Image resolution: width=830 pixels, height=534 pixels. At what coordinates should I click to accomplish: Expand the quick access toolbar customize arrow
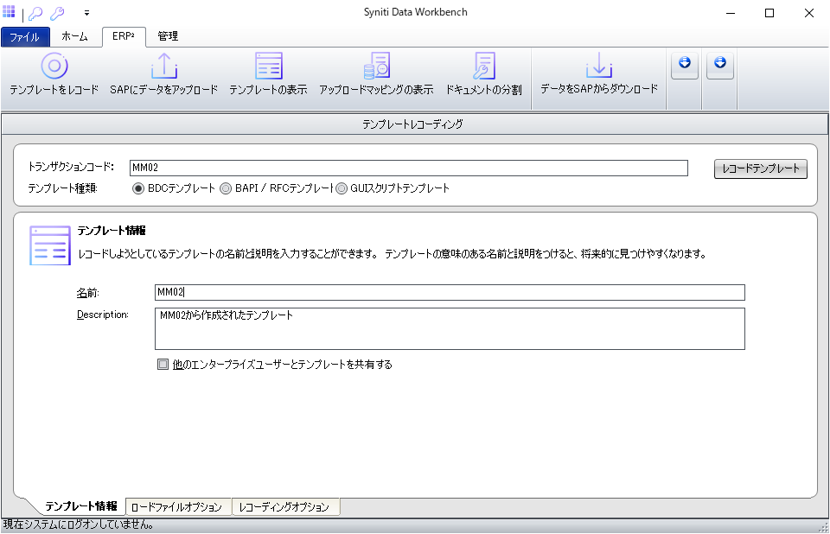[86, 14]
